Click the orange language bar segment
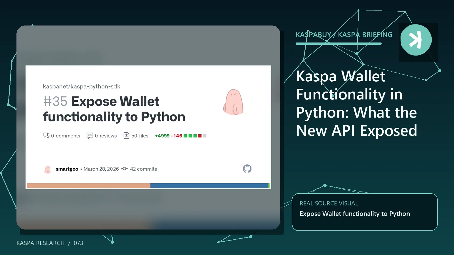 (89, 186)
